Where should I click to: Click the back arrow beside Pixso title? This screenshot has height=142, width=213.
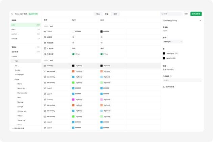click(12, 14)
